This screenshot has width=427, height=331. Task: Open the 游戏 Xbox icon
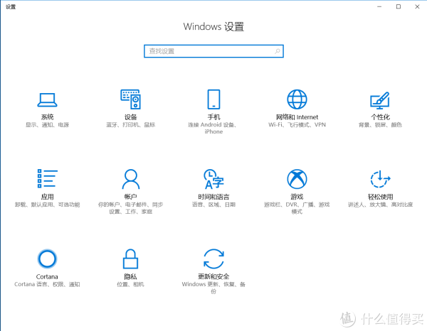point(297,179)
